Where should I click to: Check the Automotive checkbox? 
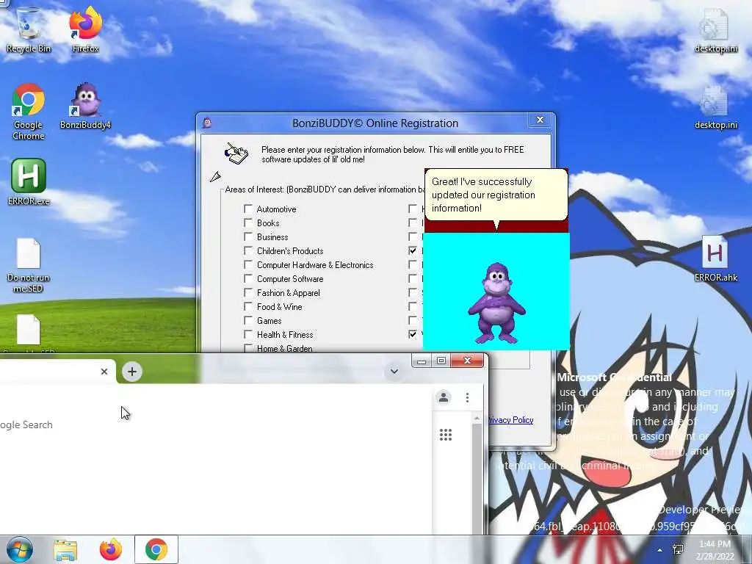point(248,209)
